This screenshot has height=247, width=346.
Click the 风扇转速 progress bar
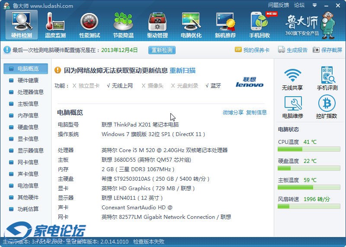pyautogui.click(x=309, y=207)
